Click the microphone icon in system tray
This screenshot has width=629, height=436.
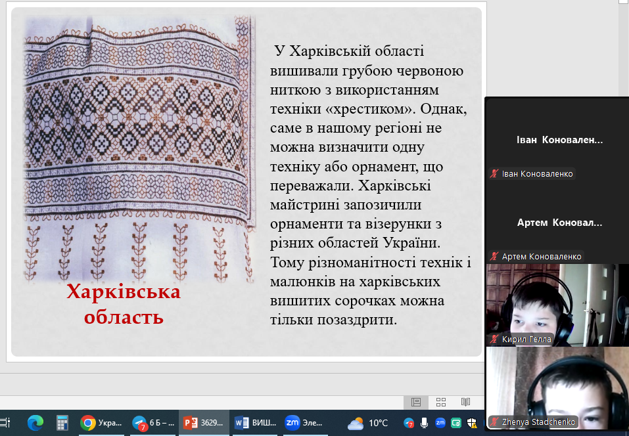coord(425,423)
